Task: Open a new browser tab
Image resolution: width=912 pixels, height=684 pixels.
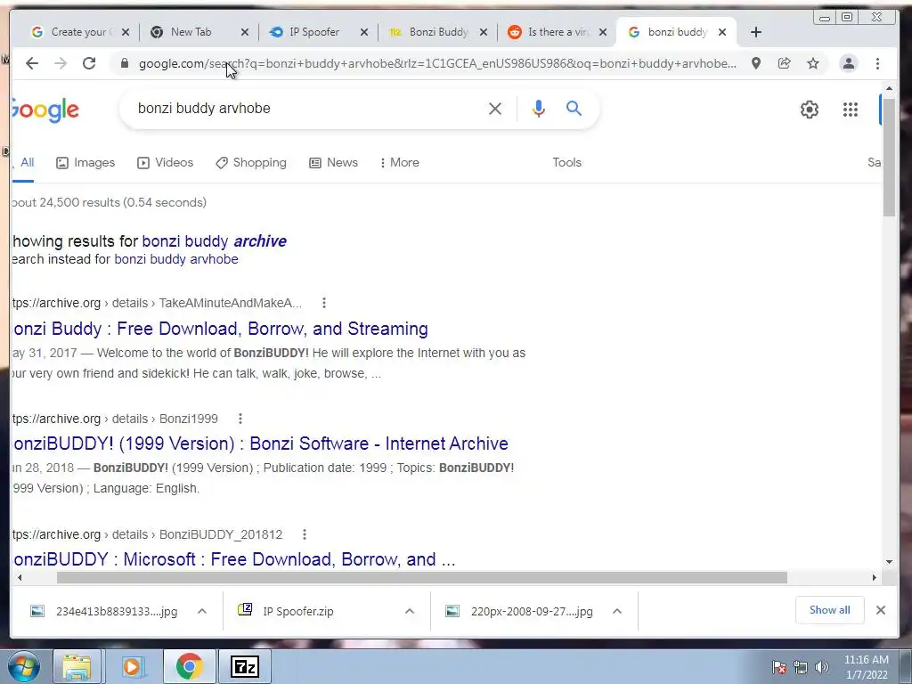Action: click(x=755, y=32)
